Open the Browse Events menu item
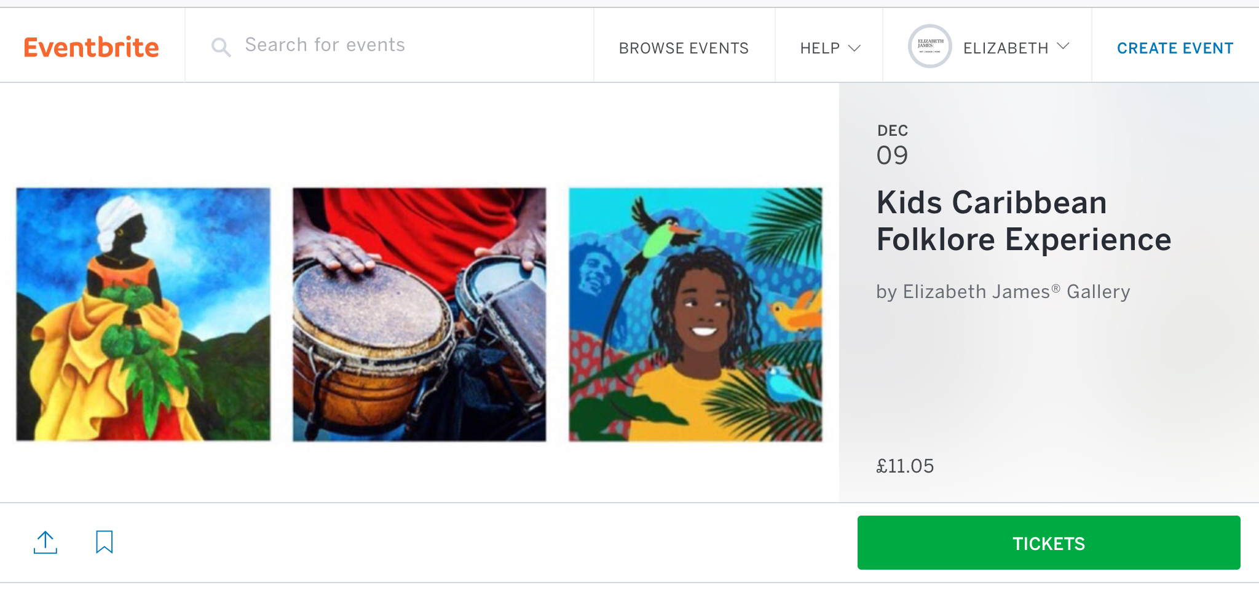The width and height of the screenshot is (1259, 601). (684, 48)
